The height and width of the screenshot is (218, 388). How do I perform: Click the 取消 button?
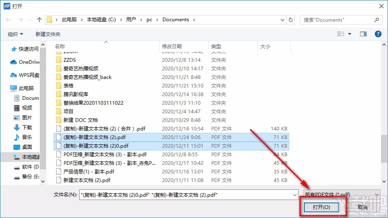[362, 207]
